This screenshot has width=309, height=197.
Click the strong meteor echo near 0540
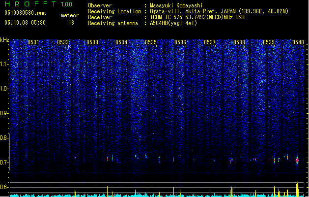[297, 161]
